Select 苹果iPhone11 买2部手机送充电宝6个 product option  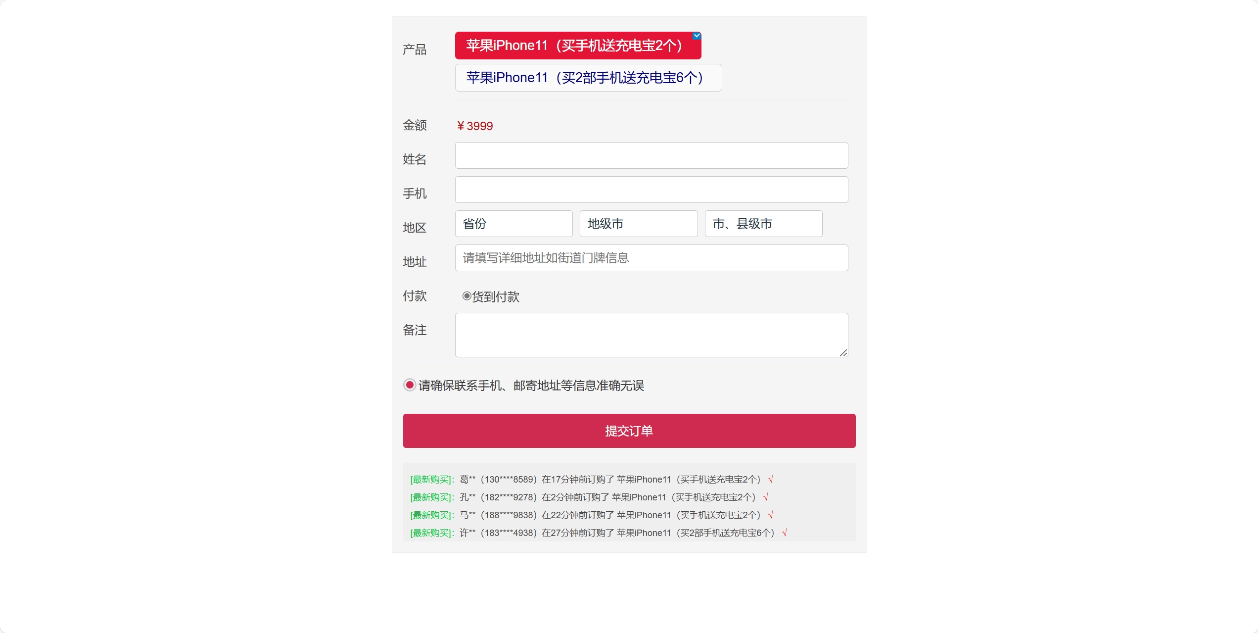pyautogui.click(x=588, y=77)
